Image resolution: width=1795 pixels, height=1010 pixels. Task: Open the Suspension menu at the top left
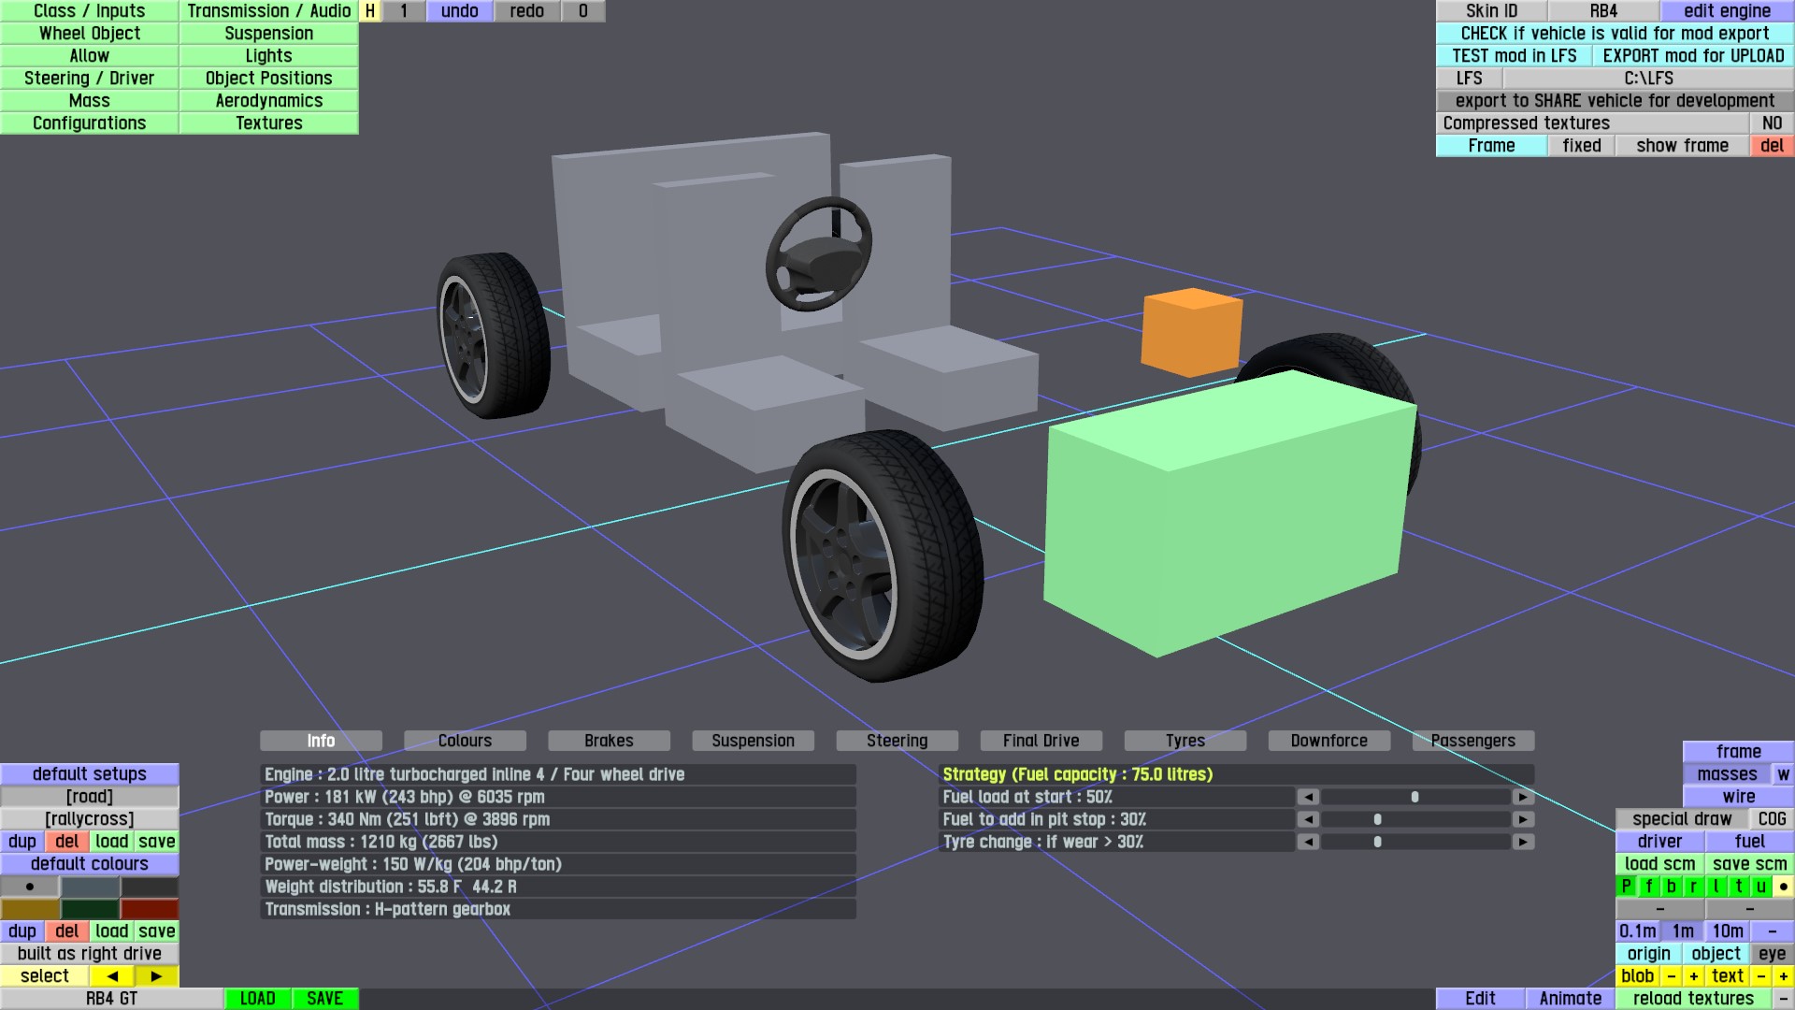(x=268, y=34)
